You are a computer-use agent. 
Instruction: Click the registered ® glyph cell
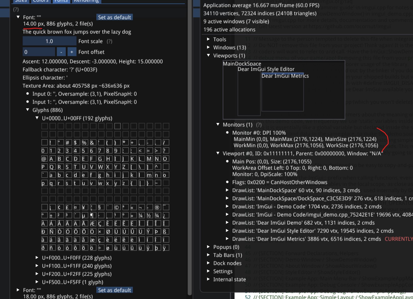158,207
